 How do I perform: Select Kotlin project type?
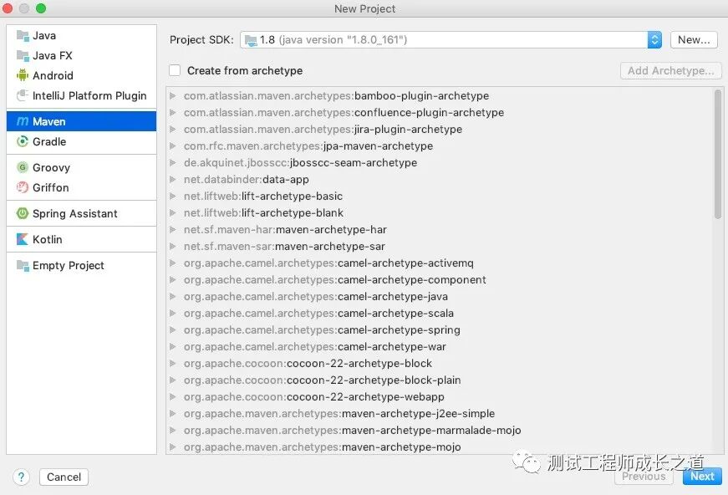point(81,239)
